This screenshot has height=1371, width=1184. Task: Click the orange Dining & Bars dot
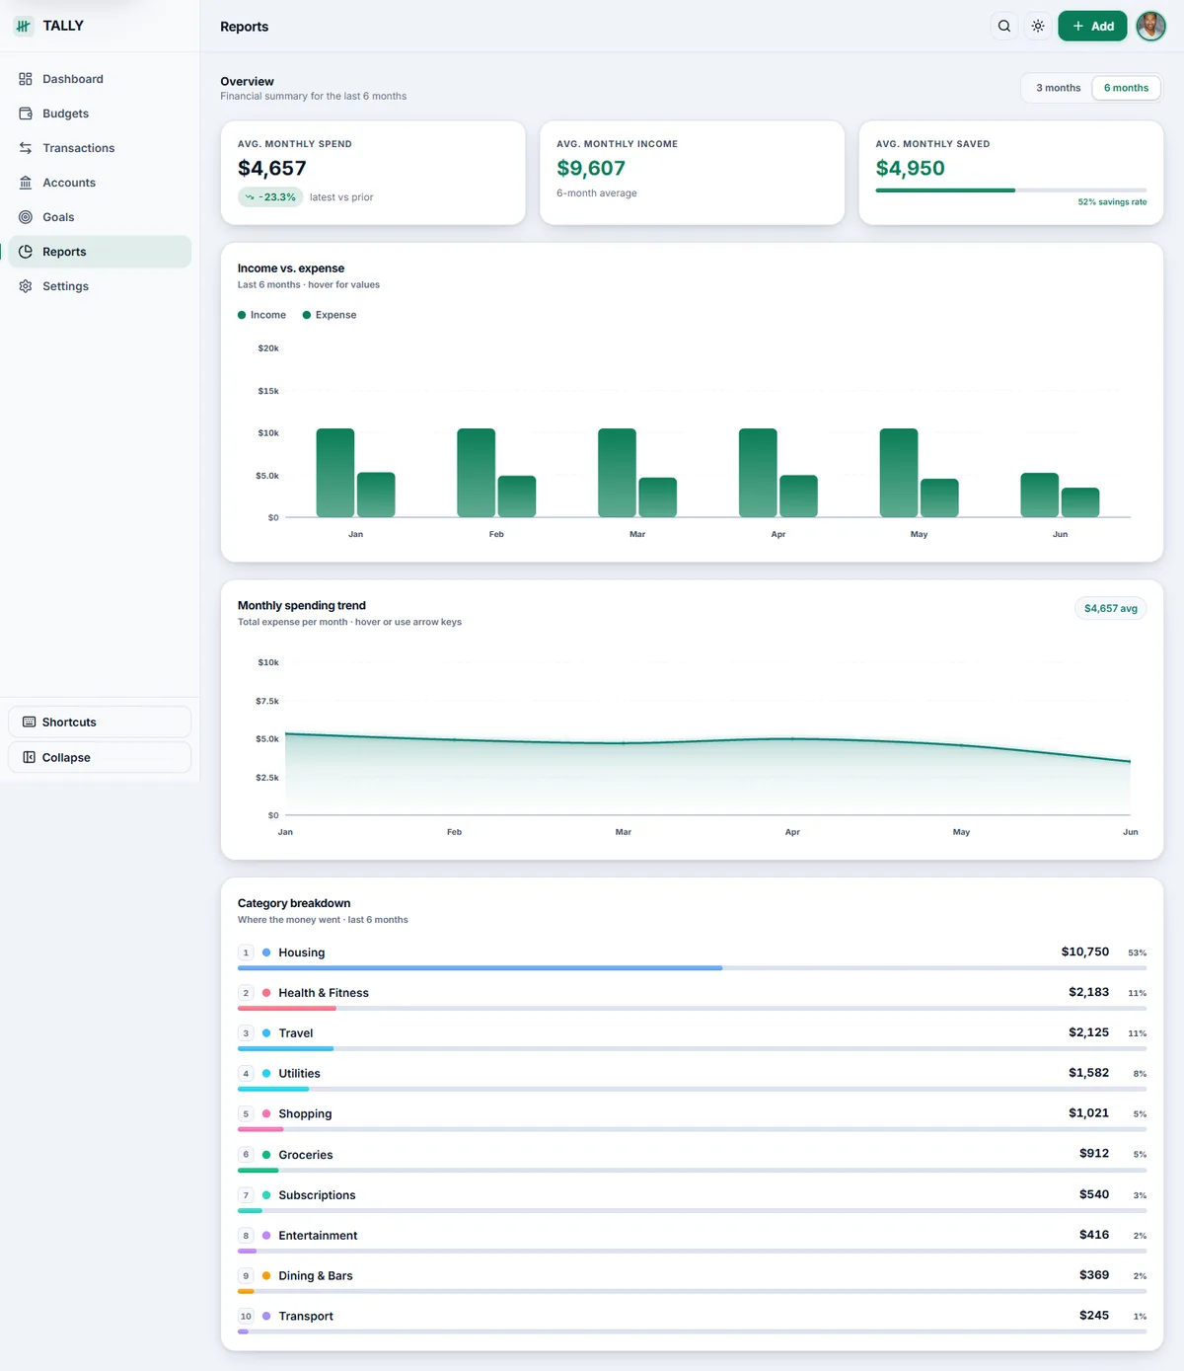tap(266, 1276)
